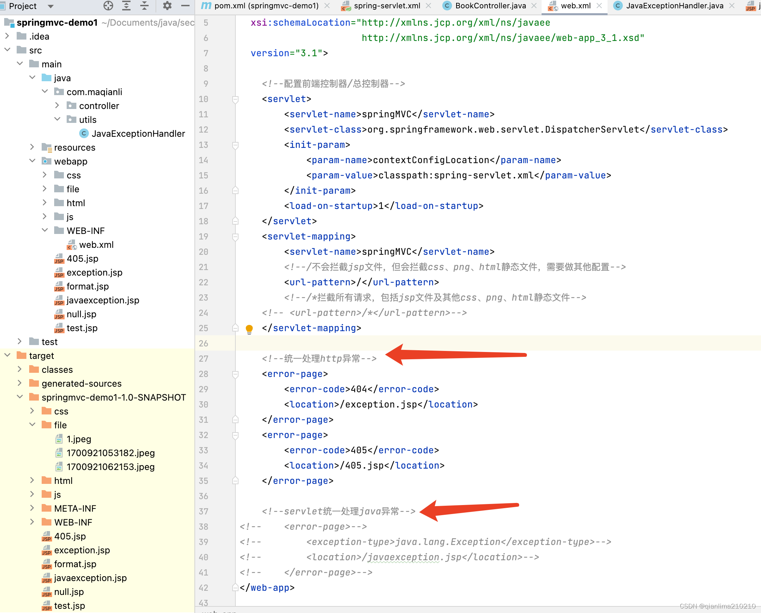761x613 pixels.
Task: Toggle fold marker at error-page line 28
Action: [x=235, y=374]
